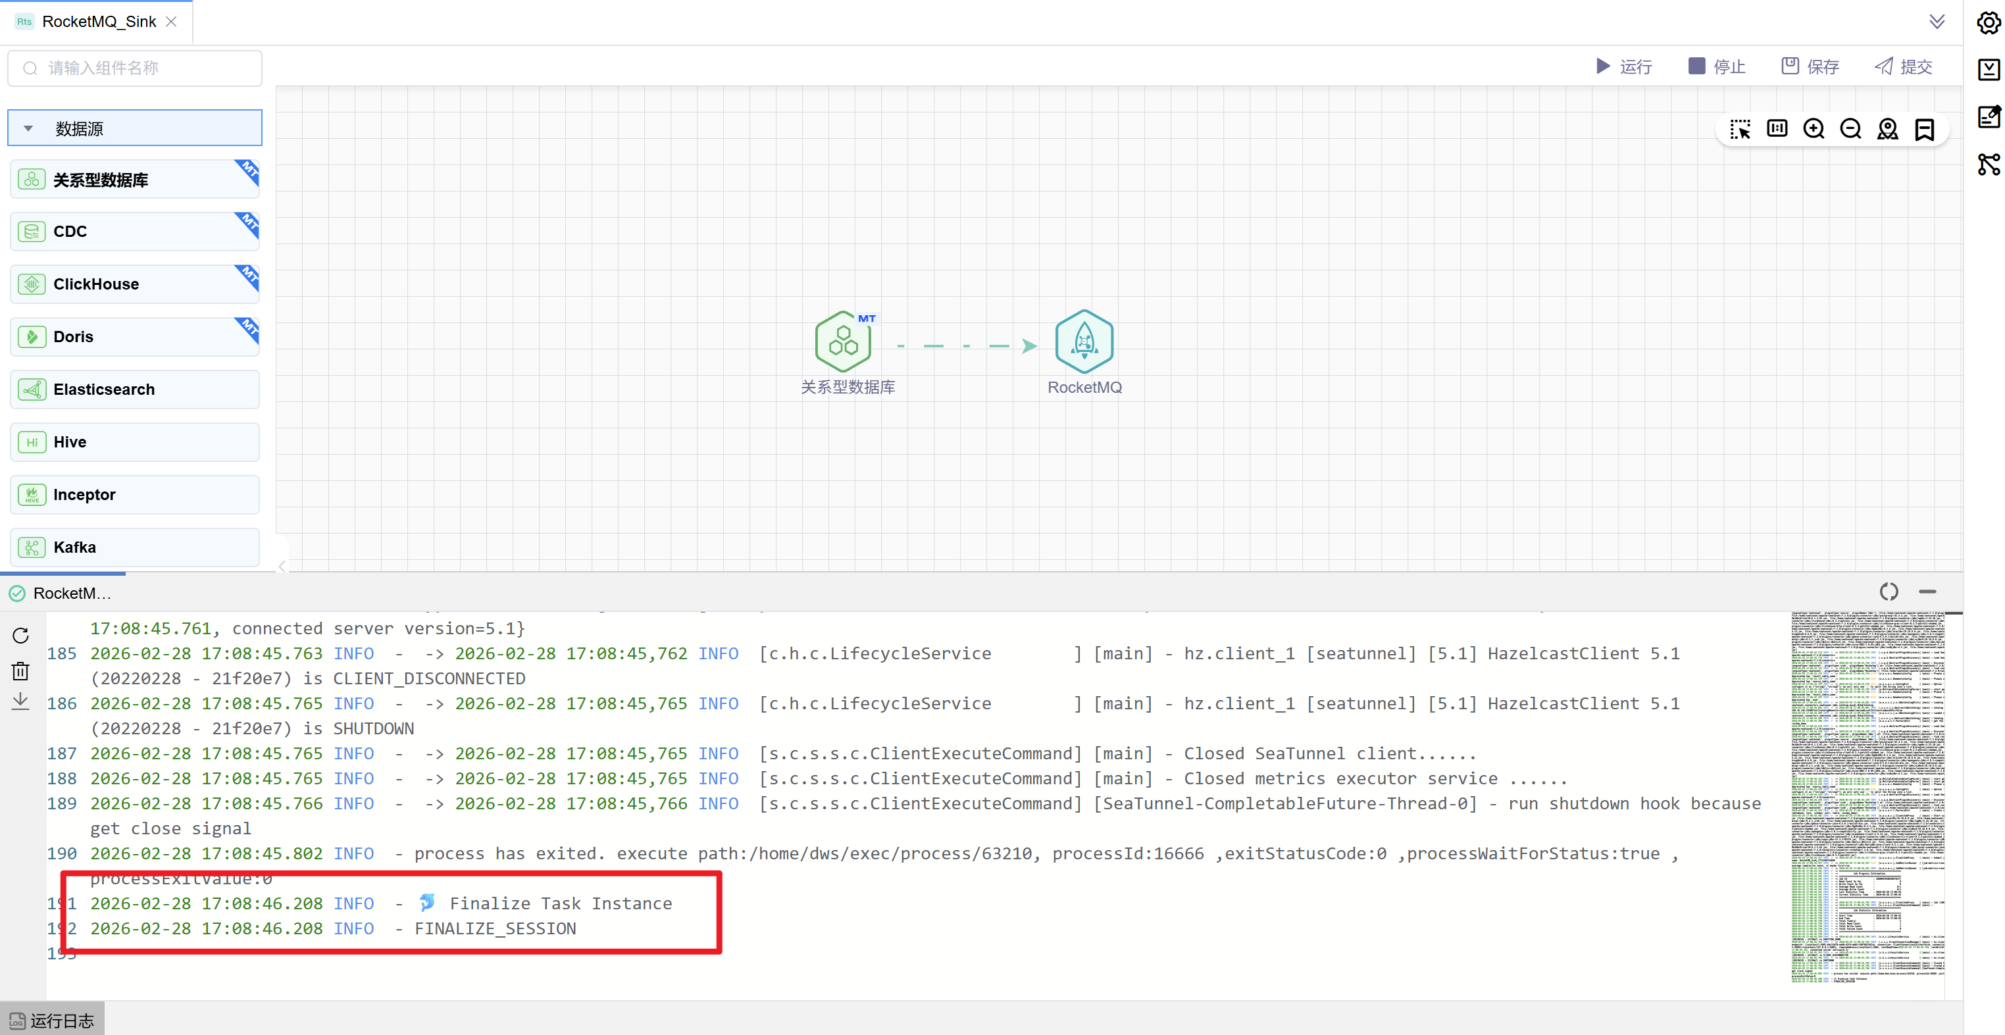
Task: Clear the log with trash icon
Action: click(21, 670)
